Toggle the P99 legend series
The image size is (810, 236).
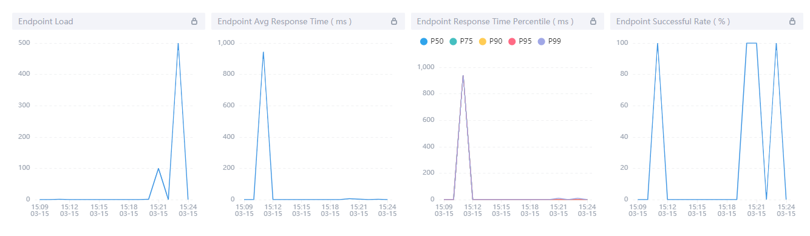(549, 41)
